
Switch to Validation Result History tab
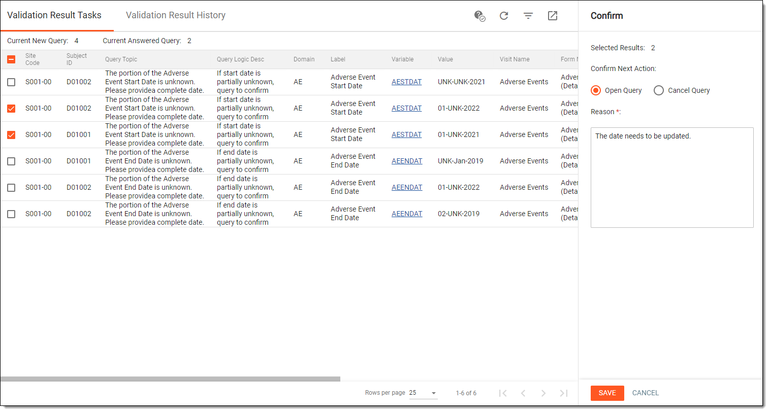(176, 15)
